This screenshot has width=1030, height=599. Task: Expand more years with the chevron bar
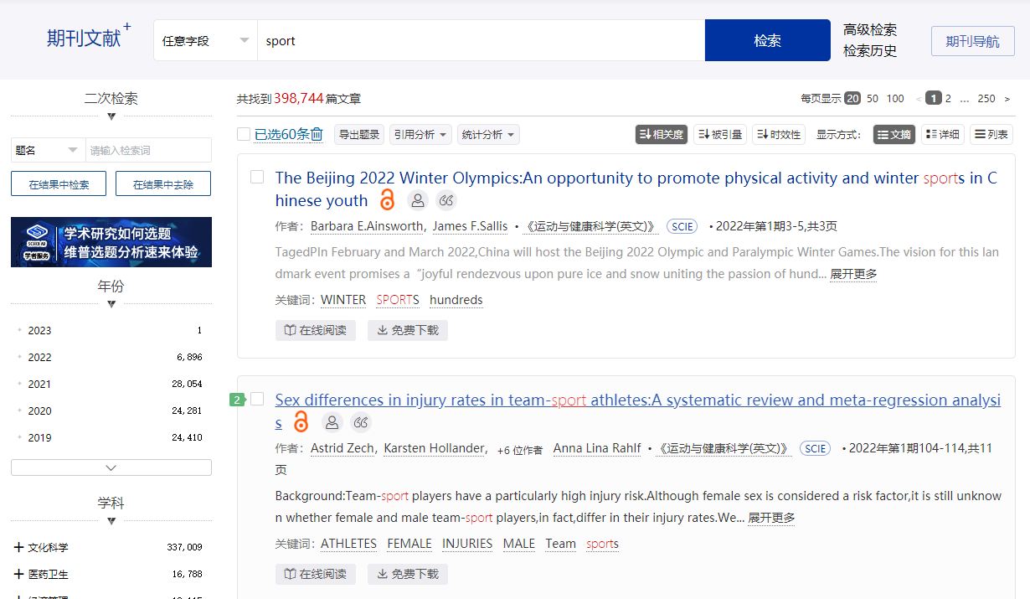pos(111,467)
